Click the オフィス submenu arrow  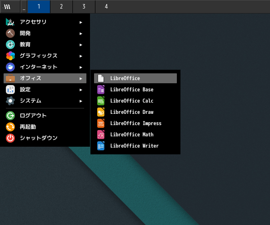[81, 78]
